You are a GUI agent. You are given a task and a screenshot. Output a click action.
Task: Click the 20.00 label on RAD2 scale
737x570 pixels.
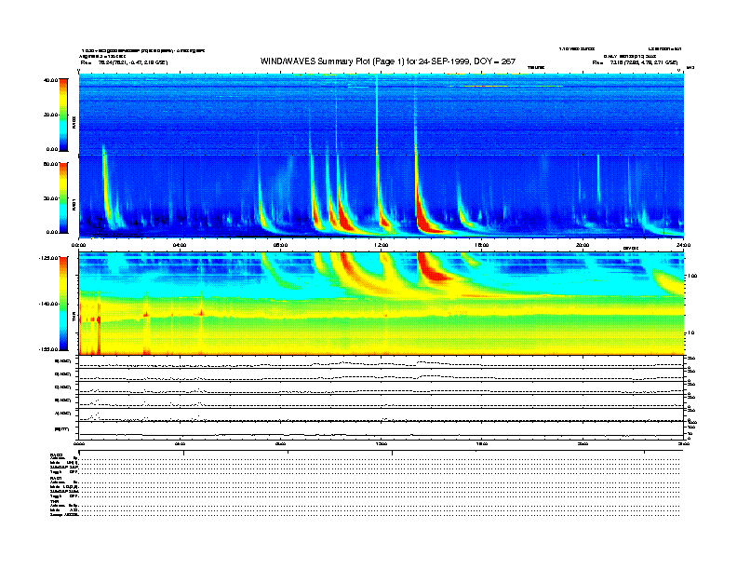(51, 115)
